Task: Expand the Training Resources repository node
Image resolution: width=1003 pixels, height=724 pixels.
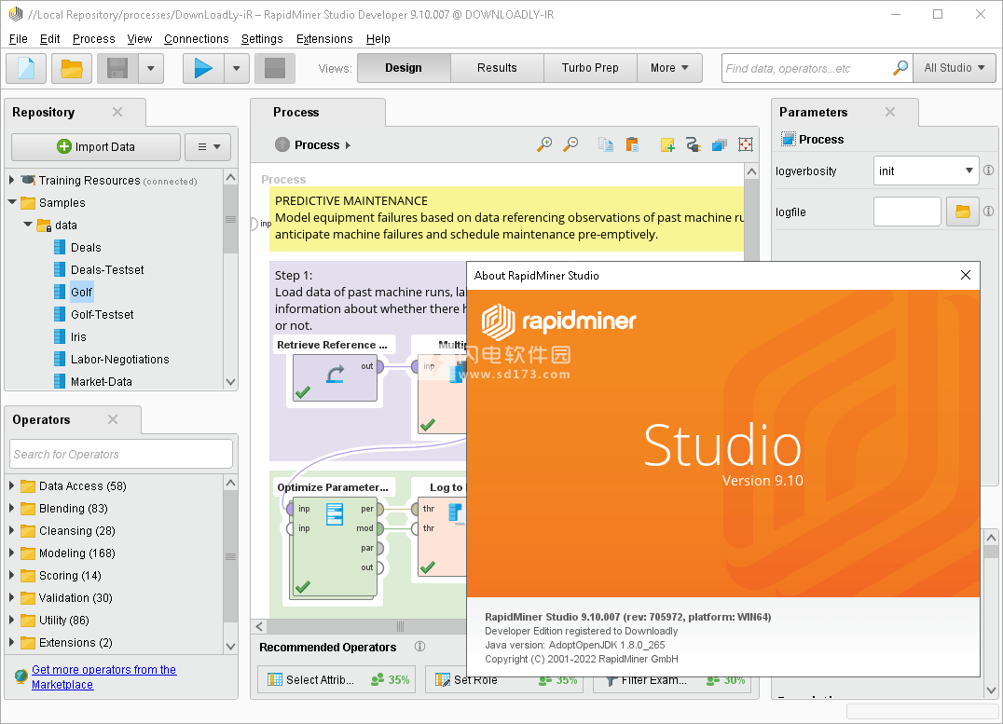Action: tap(11, 181)
